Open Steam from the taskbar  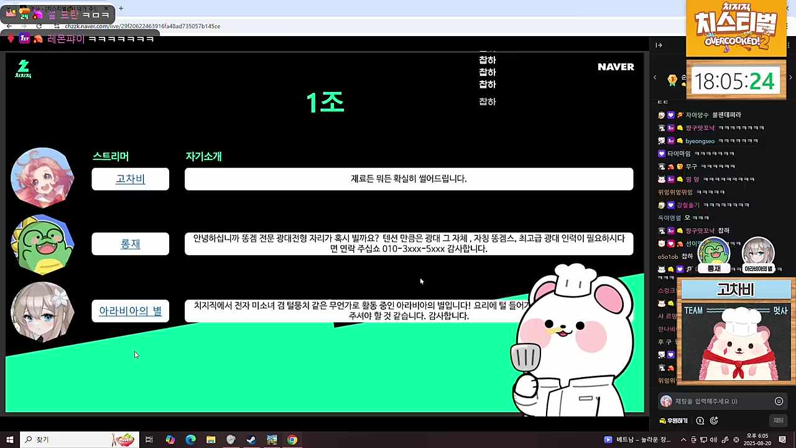tap(251, 440)
